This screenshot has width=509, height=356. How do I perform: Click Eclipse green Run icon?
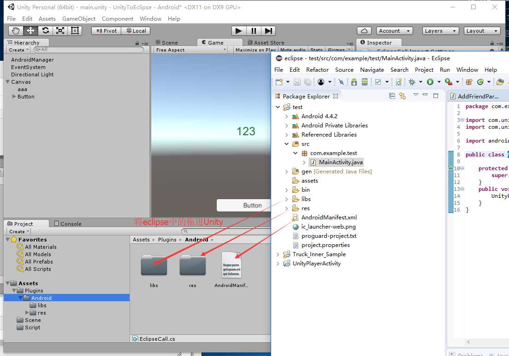430,82
